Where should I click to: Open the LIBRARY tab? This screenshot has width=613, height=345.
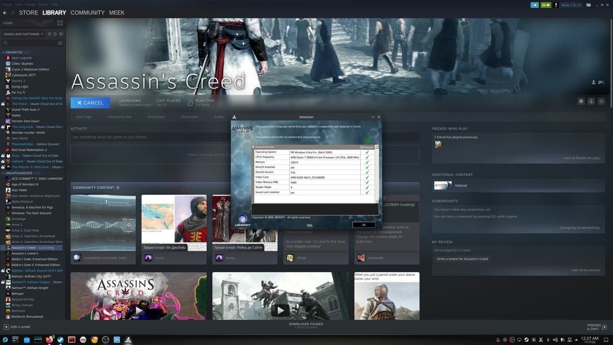54,13
